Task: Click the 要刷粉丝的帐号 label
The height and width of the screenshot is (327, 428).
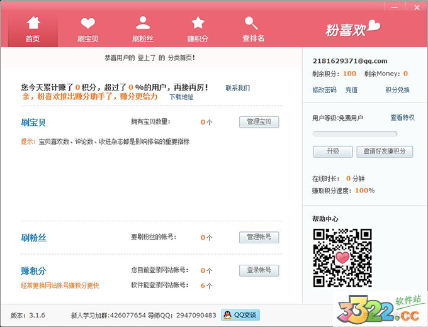Action: coord(154,237)
